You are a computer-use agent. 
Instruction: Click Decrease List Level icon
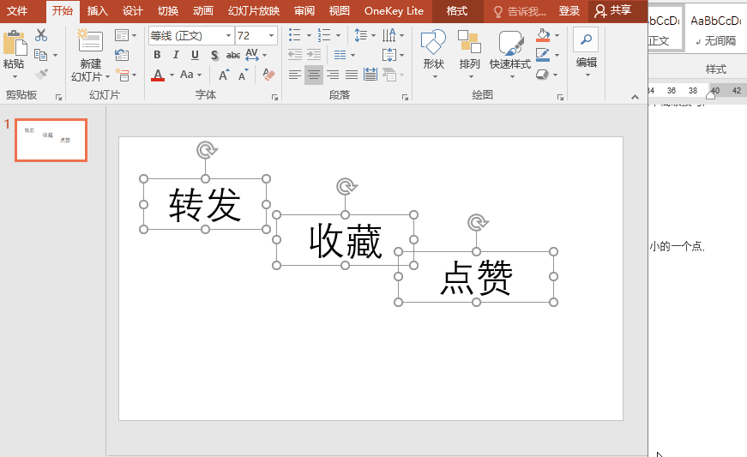295,55
